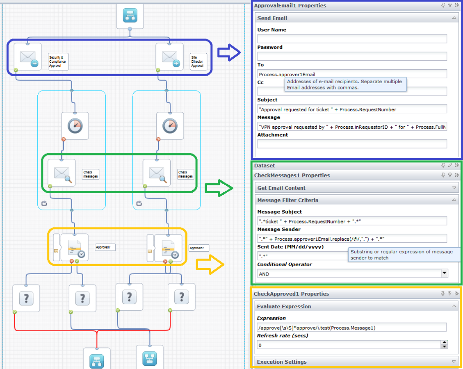Open help for ApprovalEmail1 Properties
This screenshot has height=369, width=463.
click(450, 5)
